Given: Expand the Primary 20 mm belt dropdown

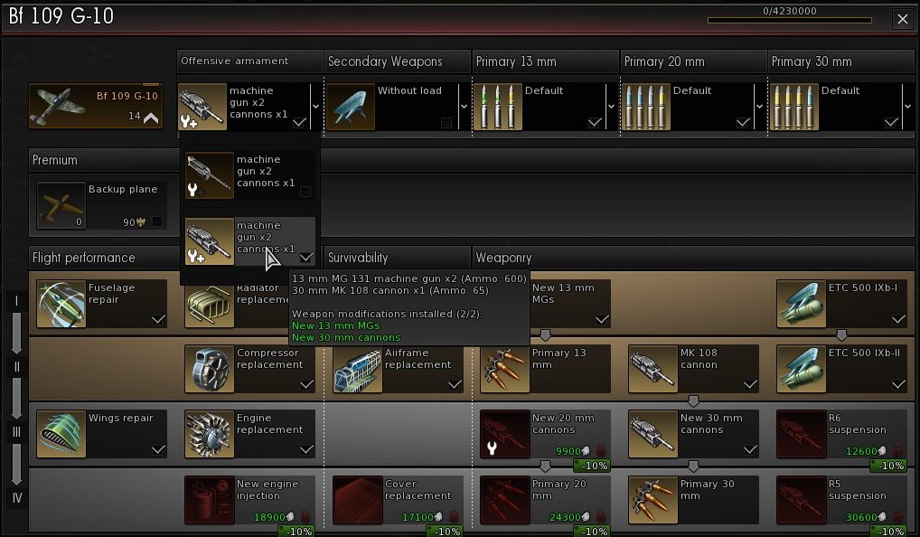Looking at the screenshot, I should [x=759, y=107].
